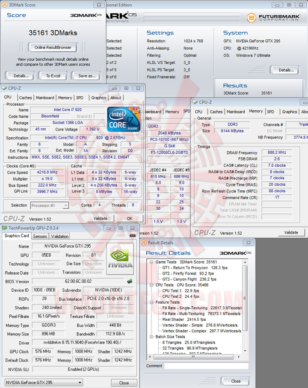Click Close button in GPU-Z
Viewport: 308px width, 388px height.
tap(124, 383)
